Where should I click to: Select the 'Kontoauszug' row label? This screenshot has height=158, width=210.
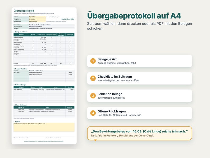17,44
